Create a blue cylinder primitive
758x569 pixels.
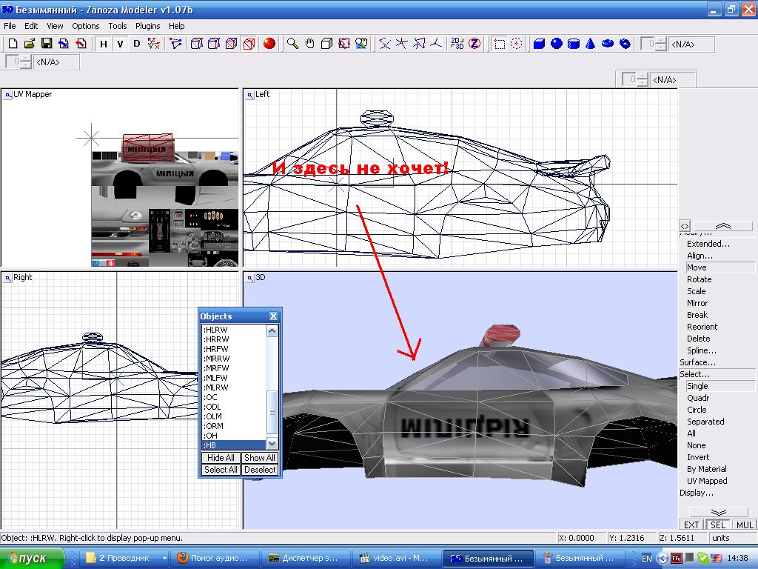[574, 44]
